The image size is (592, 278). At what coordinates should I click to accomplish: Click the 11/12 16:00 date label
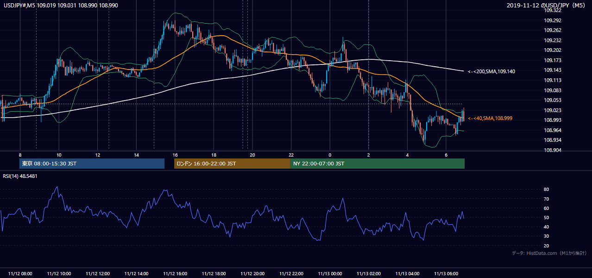click(175, 274)
